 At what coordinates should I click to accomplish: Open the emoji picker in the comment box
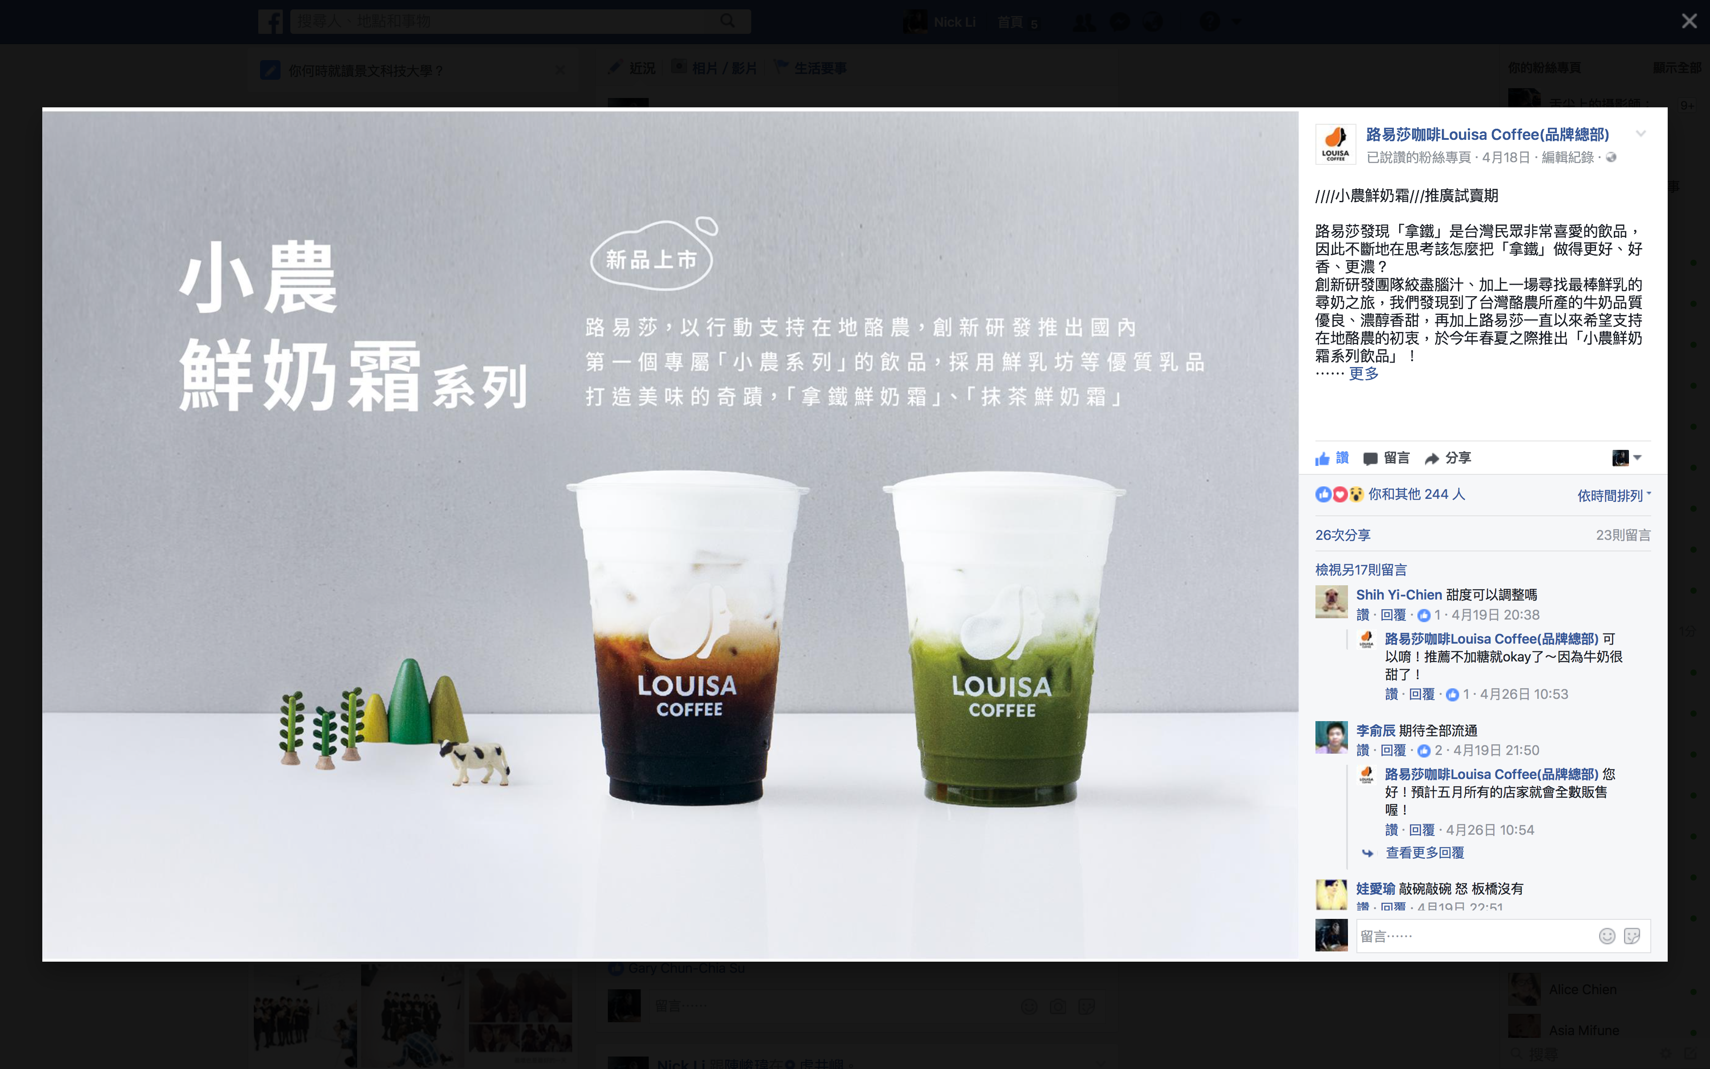point(1607,936)
